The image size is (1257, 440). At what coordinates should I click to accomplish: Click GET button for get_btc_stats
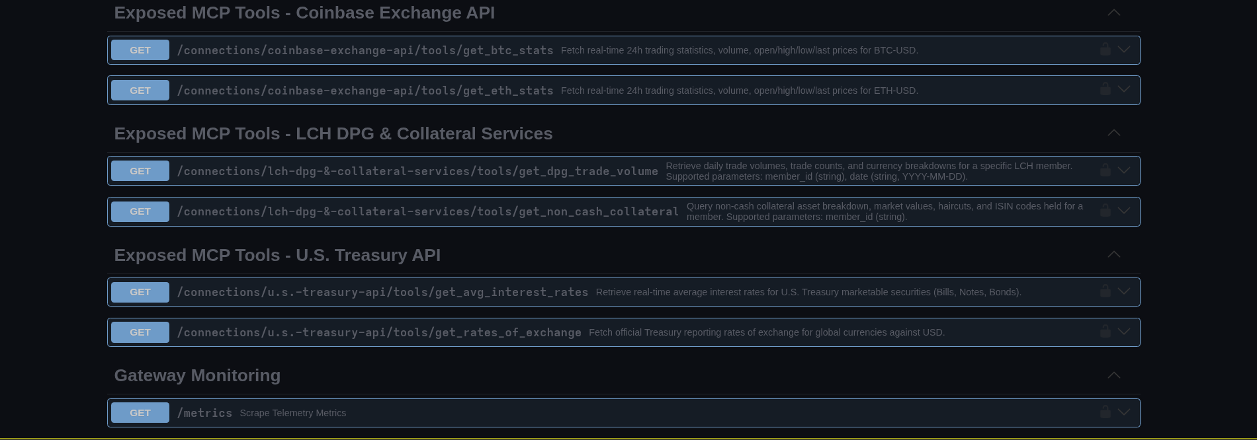click(140, 50)
